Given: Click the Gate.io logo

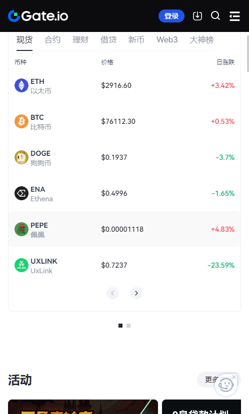Looking at the screenshot, I should (38, 16).
